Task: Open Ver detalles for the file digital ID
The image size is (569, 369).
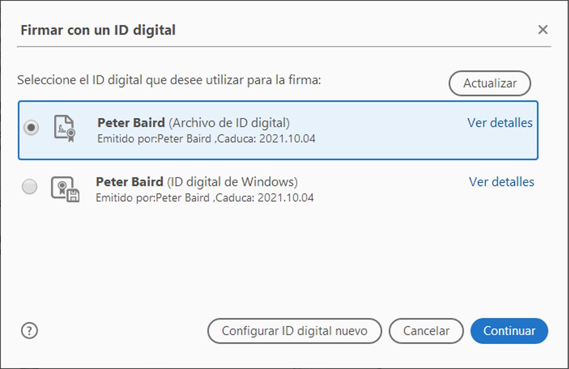Action: click(499, 123)
